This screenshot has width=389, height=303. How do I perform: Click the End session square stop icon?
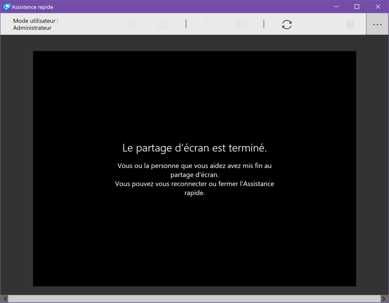pyautogui.click(x=350, y=25)
